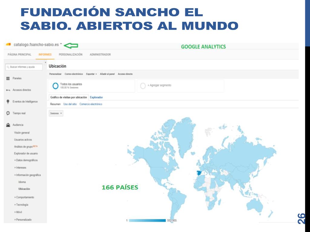This screenshot has height=232, width=310.
Task: Select the Todos los usuarios segment circle
Action: pyautogui.click(x=55, y=86)
